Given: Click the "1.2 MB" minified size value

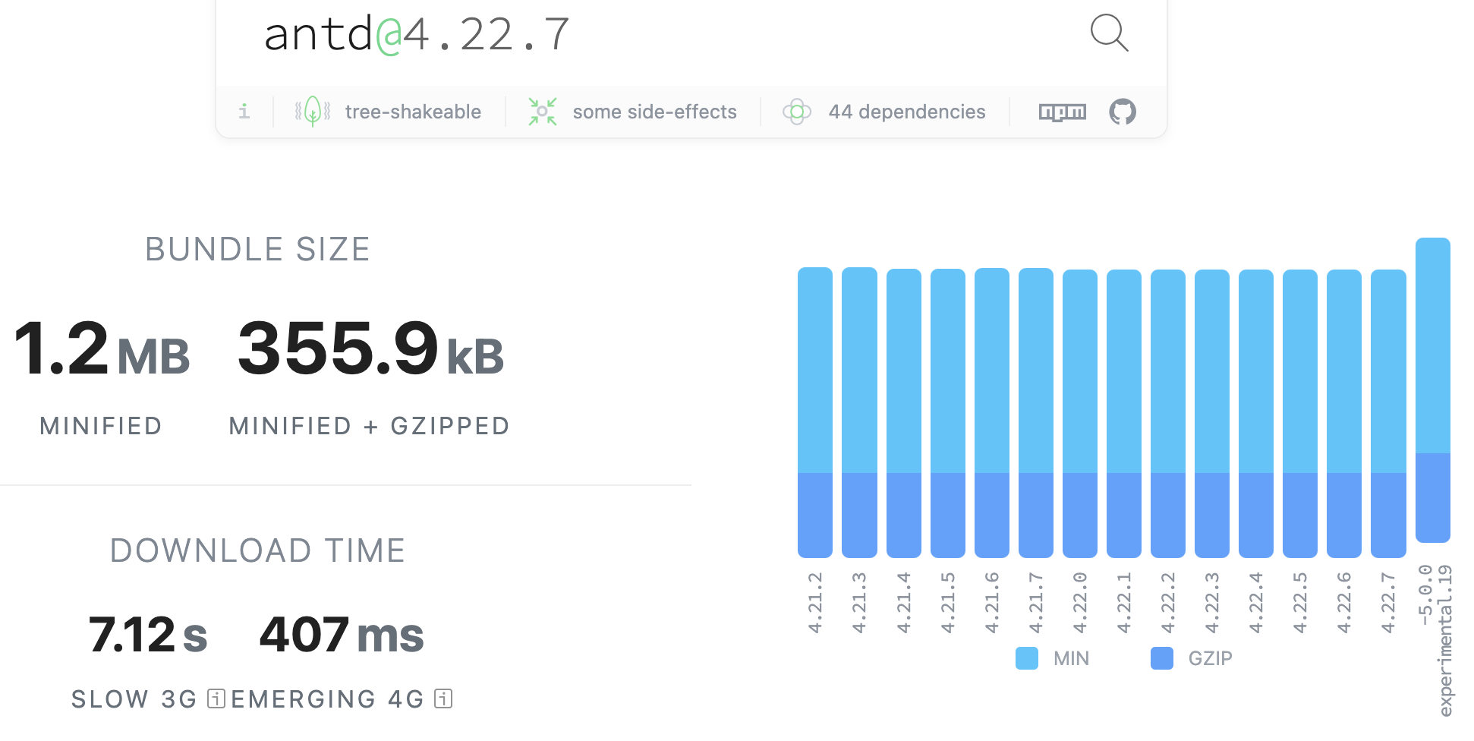Looking at the screenshot, I should click(x=102, y=348).
